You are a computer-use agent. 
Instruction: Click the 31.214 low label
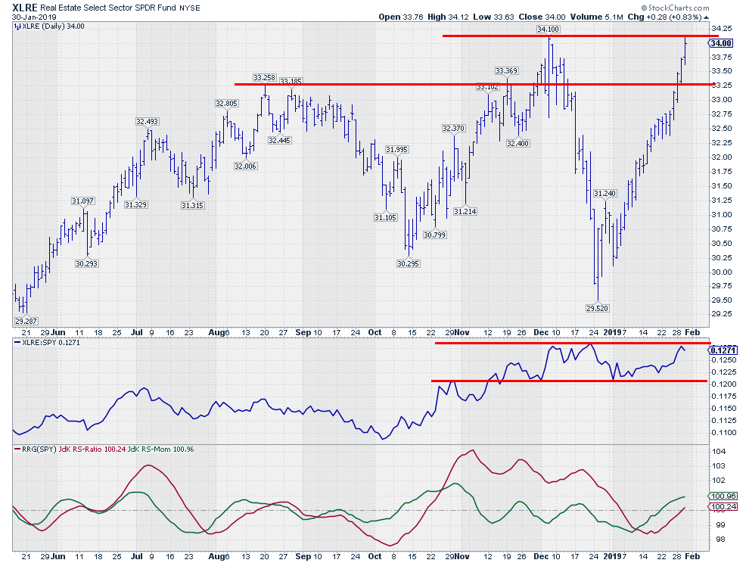pos(465,211)
